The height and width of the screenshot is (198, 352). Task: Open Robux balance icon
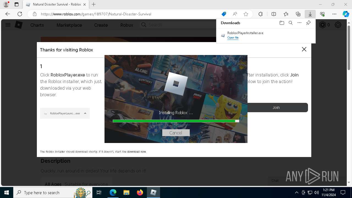tap(322, 25)
